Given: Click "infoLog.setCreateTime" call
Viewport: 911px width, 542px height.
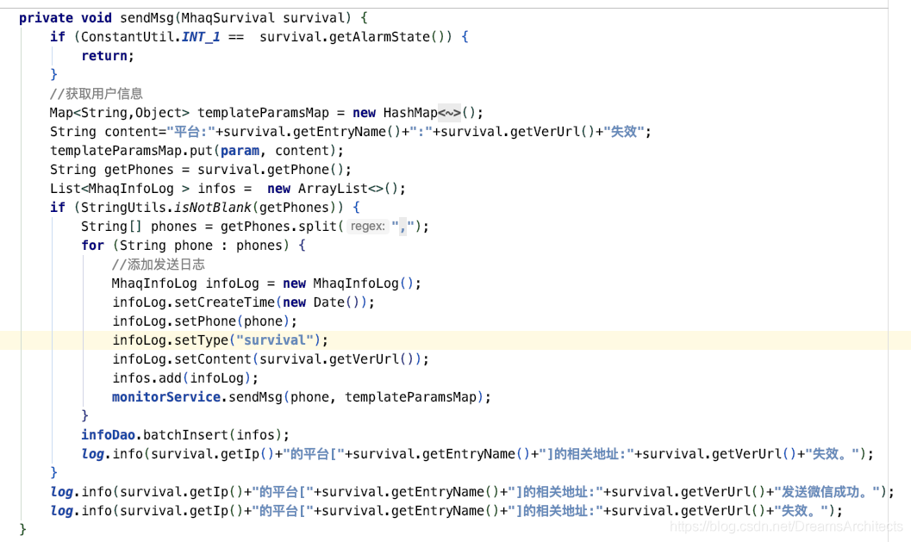Looking at the screenshot, I should coord(193,302).
